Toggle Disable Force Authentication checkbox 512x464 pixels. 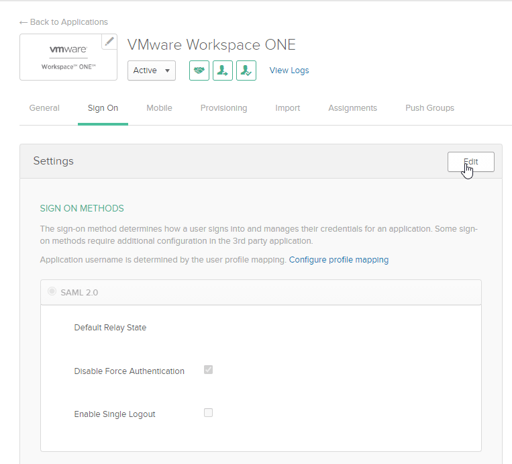coord(208,370)
